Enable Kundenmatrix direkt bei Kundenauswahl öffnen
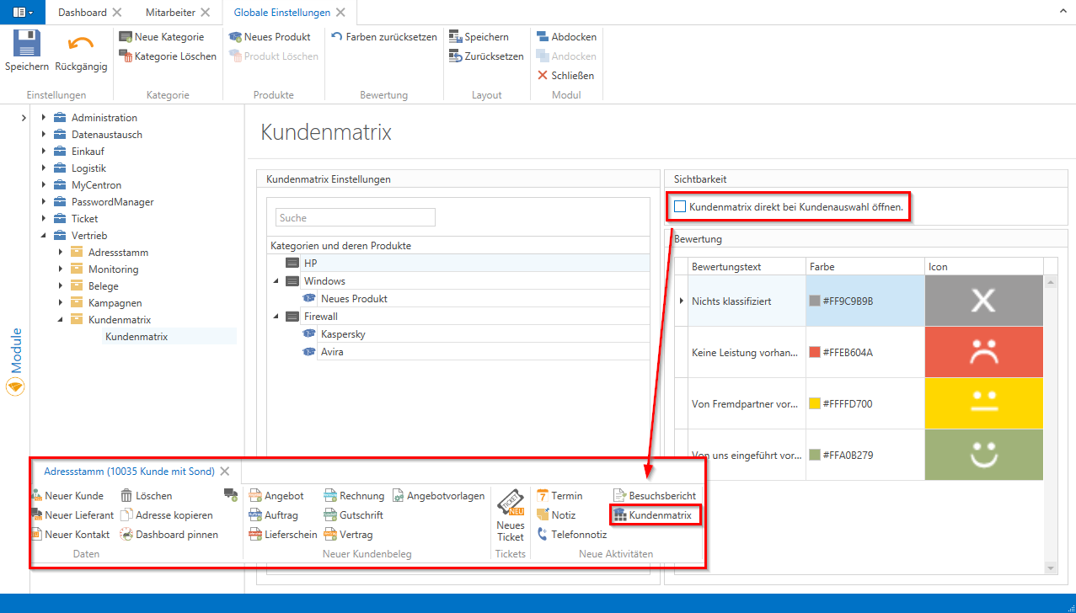This screenshot has width=1076, height=613. (680, 206)
